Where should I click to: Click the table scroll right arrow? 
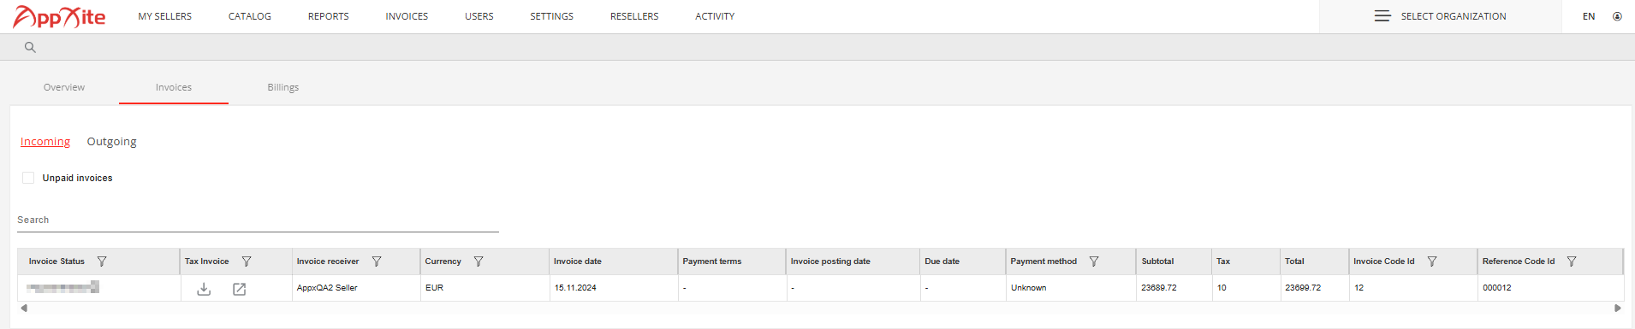click(x=1618, y=308)
